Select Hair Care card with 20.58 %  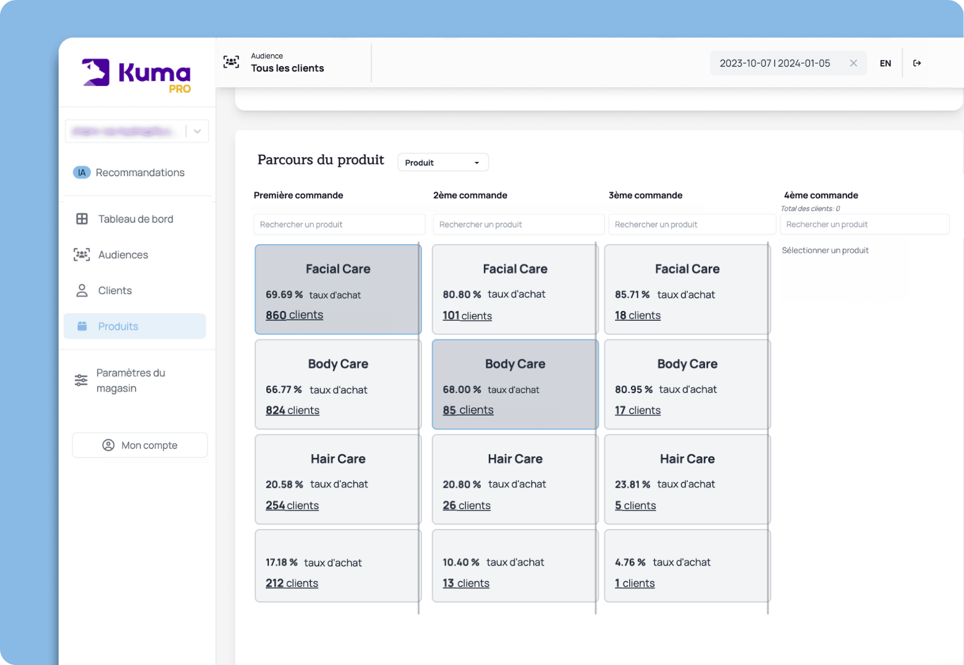(338, 480)
